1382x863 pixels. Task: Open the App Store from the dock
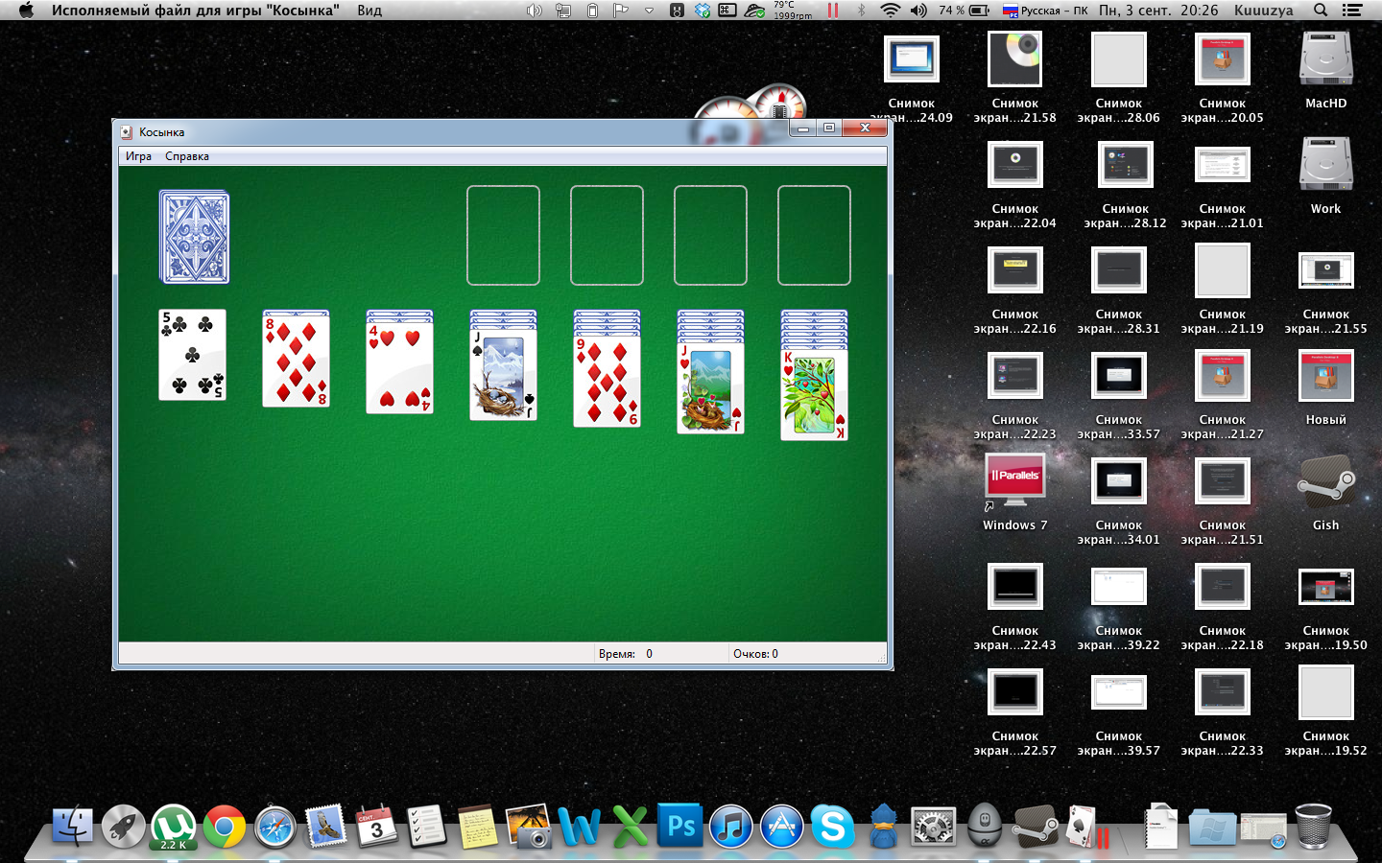tap(782, 827)
